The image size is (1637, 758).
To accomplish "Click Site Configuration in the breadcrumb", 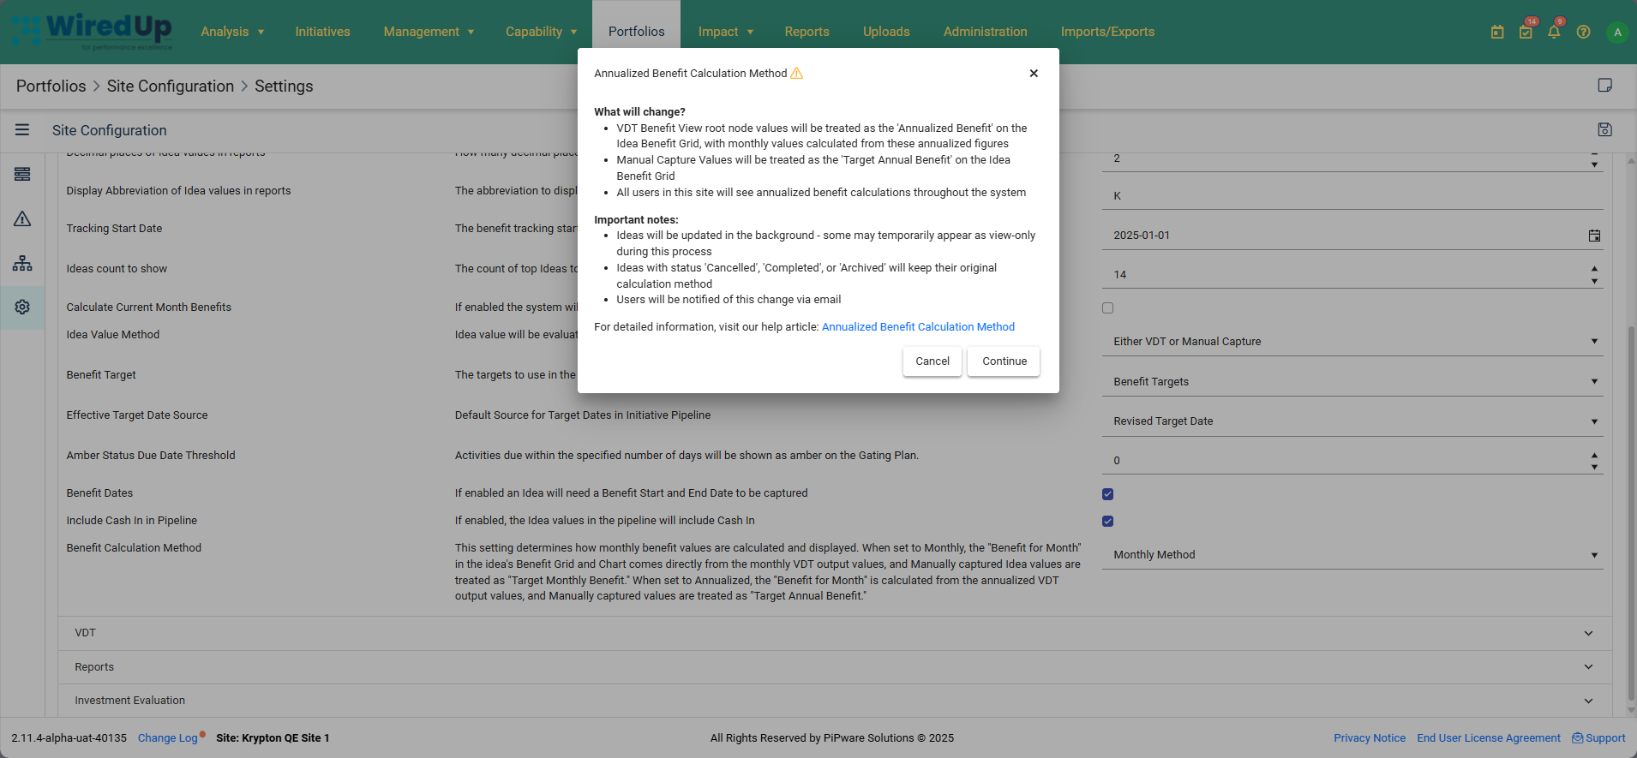I will 170,86.
